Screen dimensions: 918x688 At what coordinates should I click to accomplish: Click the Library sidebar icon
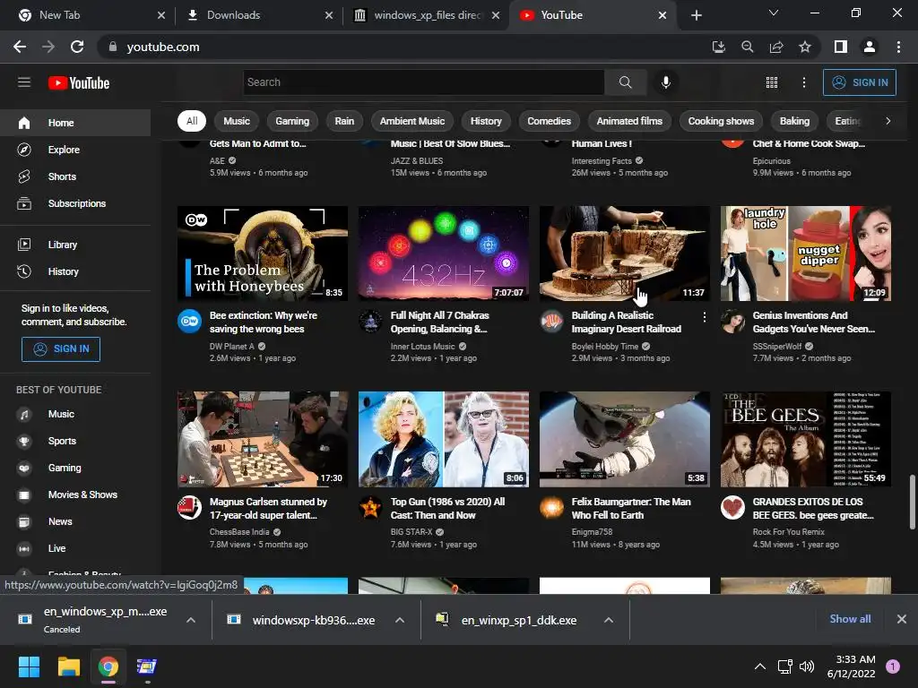pyautogui.click(x=24, y=245)
